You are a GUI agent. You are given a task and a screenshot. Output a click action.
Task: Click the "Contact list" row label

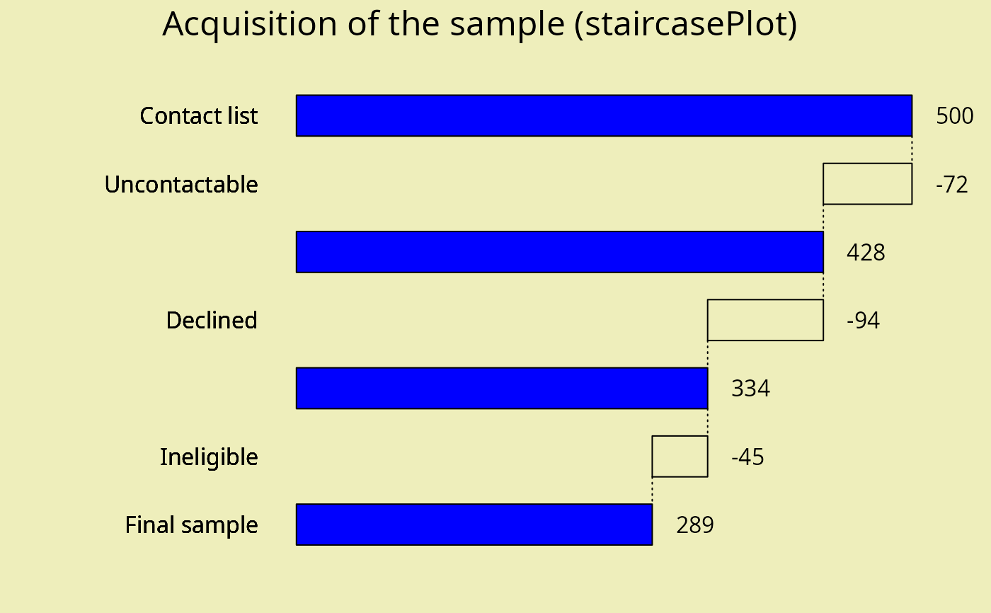pos(199,115)
